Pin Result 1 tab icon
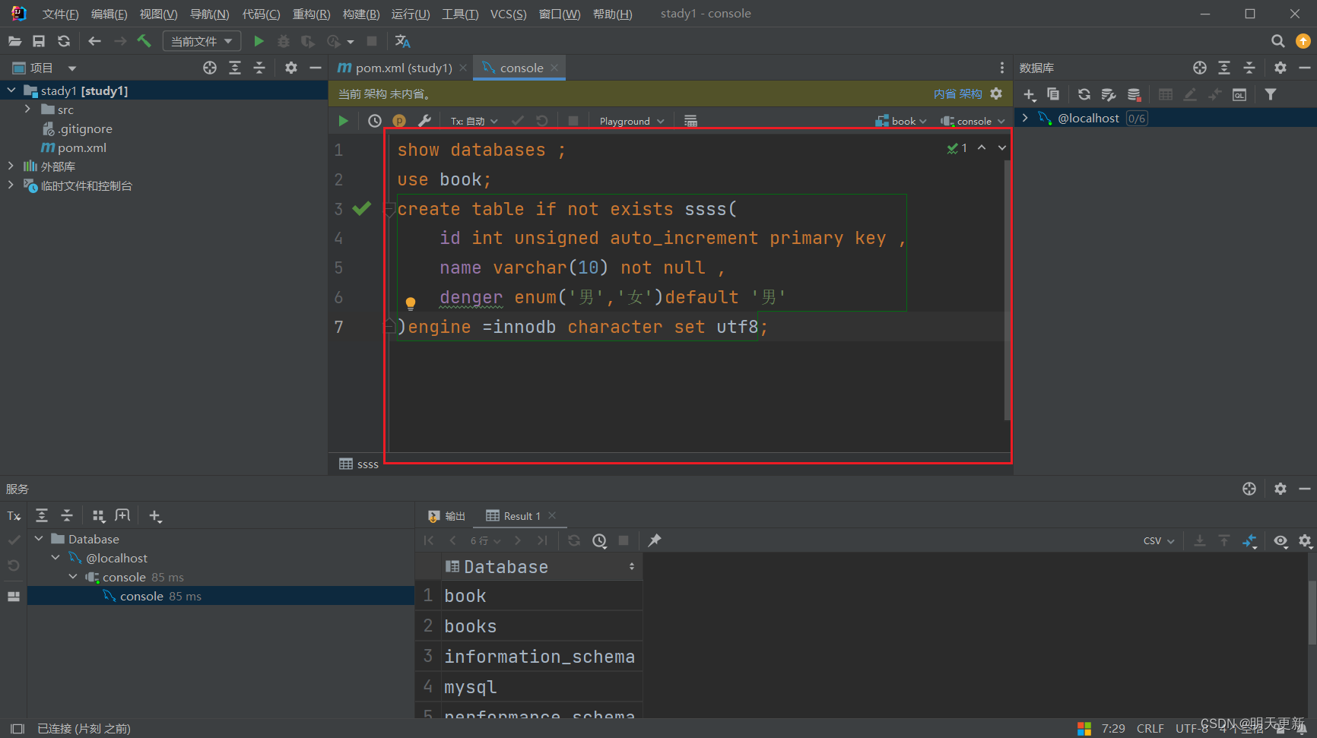 (654, 540)
